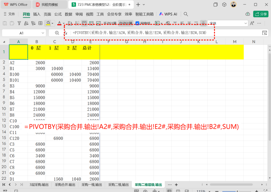271x192 pixels.
Task: Click the cube app icon in title bar
Action: [224, 5]
